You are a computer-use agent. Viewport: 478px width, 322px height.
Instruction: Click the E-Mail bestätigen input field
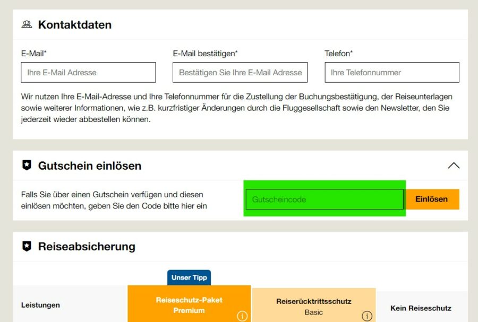click(x=240, y=72)
